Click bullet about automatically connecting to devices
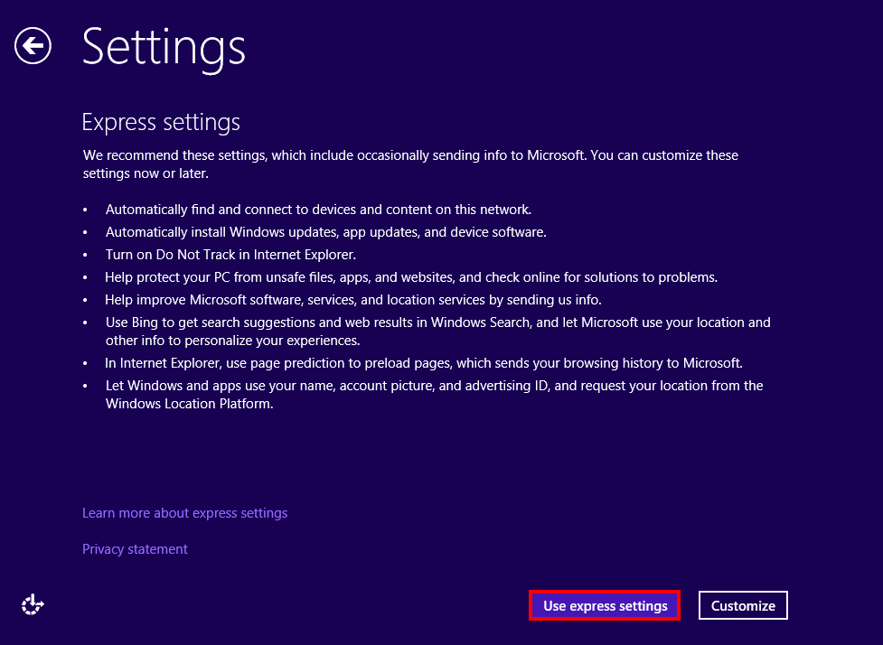 [318, 210]
